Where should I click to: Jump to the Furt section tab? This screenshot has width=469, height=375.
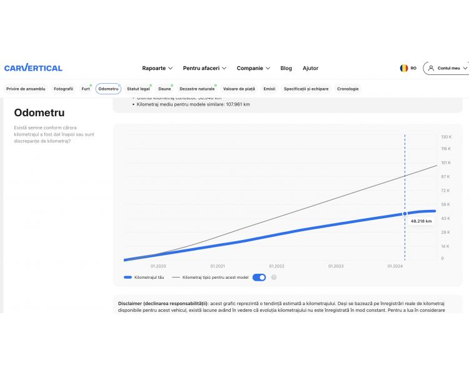(86, 89)
